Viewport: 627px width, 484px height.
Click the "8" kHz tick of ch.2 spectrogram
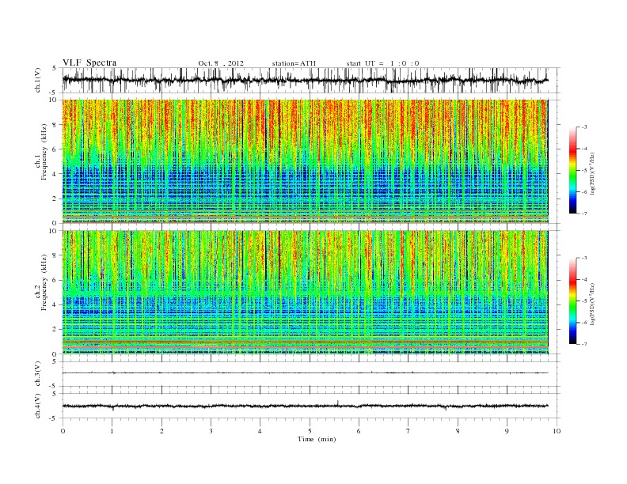click(x=55, y=255)
